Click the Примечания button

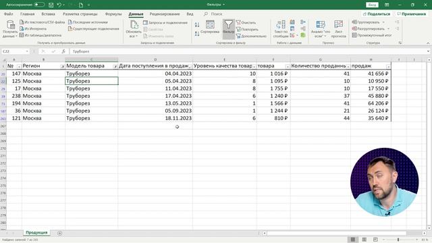pyautogui.click(x=411, y=13)
